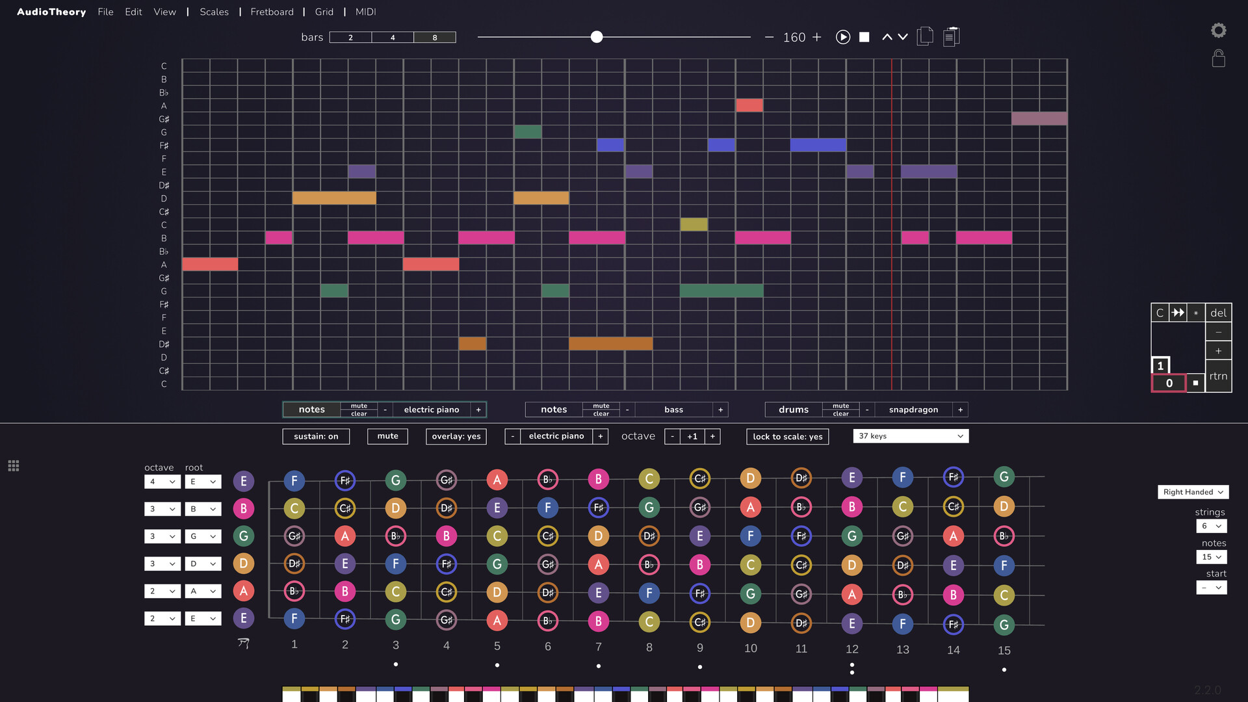The width and height of the screenshot is (1248, 702).
Task: Open the 37 keys dropdown
Action: pyautogui.click(x=910, y=435)
